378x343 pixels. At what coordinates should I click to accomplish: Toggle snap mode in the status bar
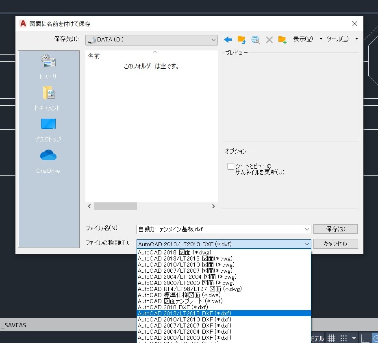click(343, 338)
